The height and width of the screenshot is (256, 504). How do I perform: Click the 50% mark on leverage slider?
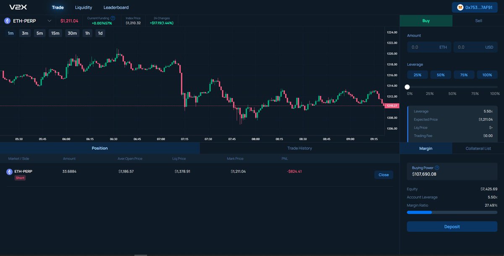coord(452,94)
